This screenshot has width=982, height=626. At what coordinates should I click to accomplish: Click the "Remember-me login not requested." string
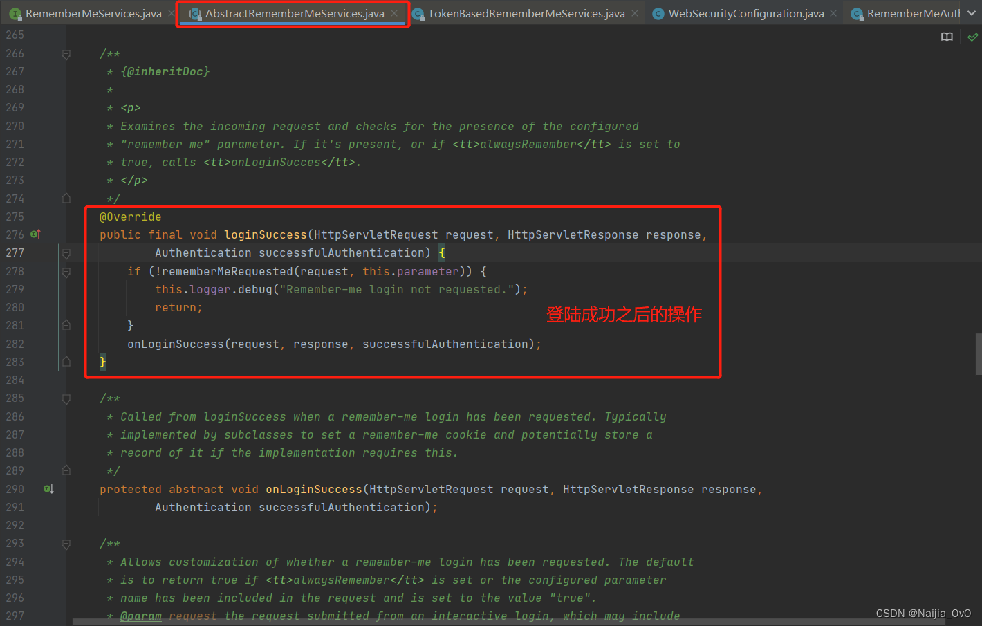click(x=397, y=289)
